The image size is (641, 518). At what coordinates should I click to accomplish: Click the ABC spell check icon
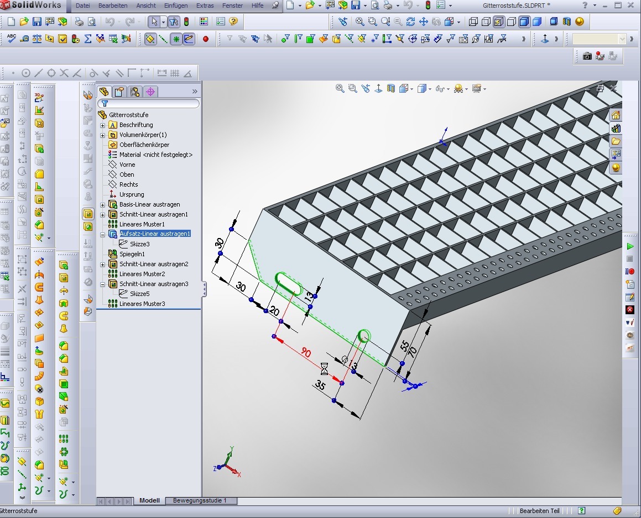click(x=12, y=39)
